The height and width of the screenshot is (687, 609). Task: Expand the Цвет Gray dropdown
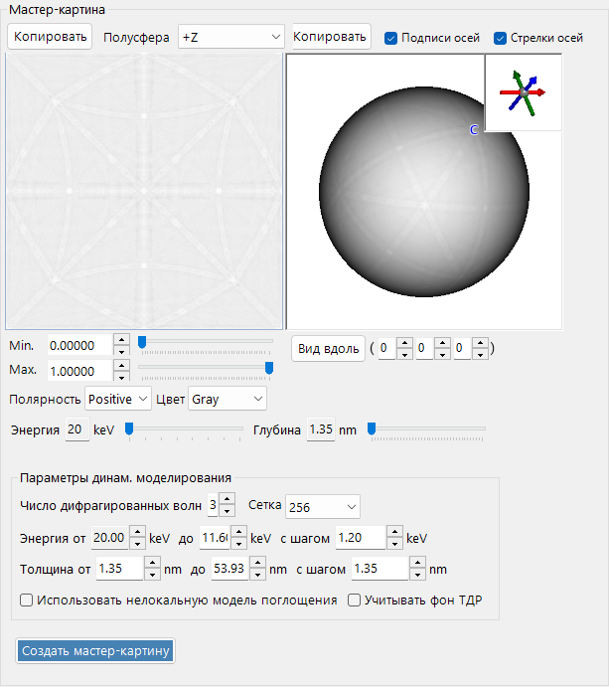pos(228,399)
